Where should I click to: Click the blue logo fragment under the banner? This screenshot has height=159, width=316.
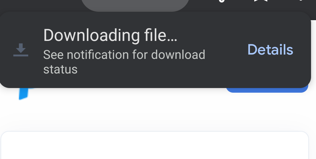[x=25, y=94]
